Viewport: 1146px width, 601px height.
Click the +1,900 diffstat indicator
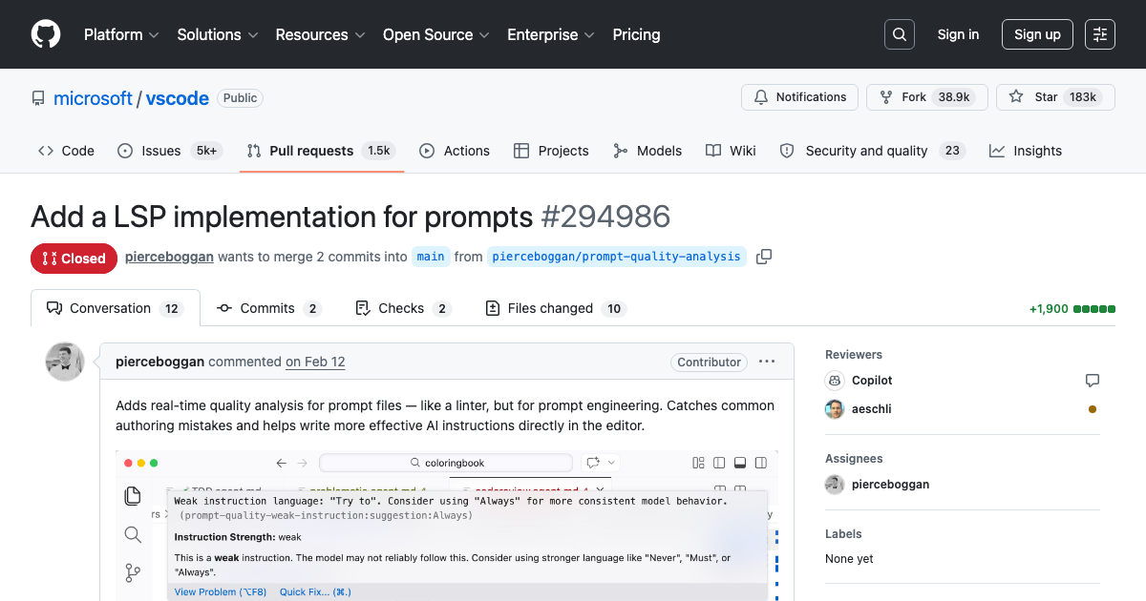point(1072,309)
